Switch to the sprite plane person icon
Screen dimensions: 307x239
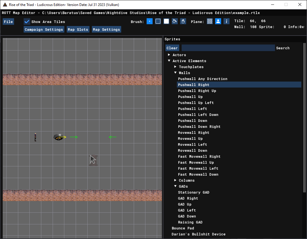coord(218,21)
